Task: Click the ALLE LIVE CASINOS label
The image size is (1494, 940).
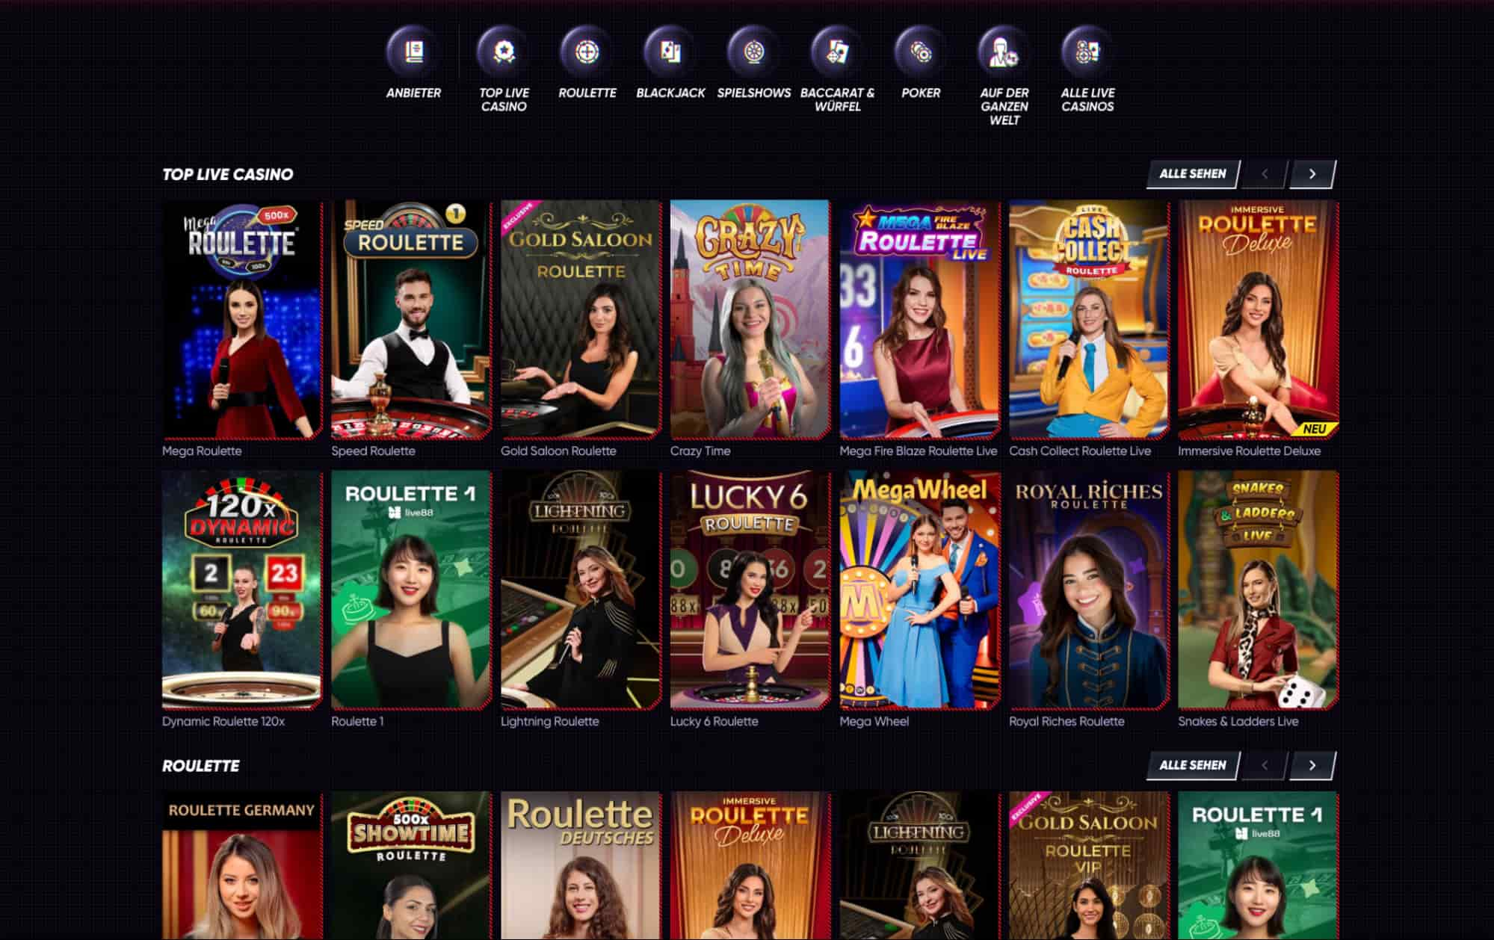Action: click(1087, 99)
